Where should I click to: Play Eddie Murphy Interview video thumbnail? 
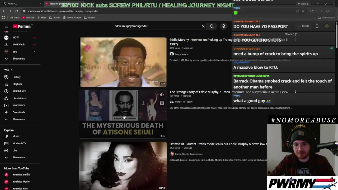[123, 62]
